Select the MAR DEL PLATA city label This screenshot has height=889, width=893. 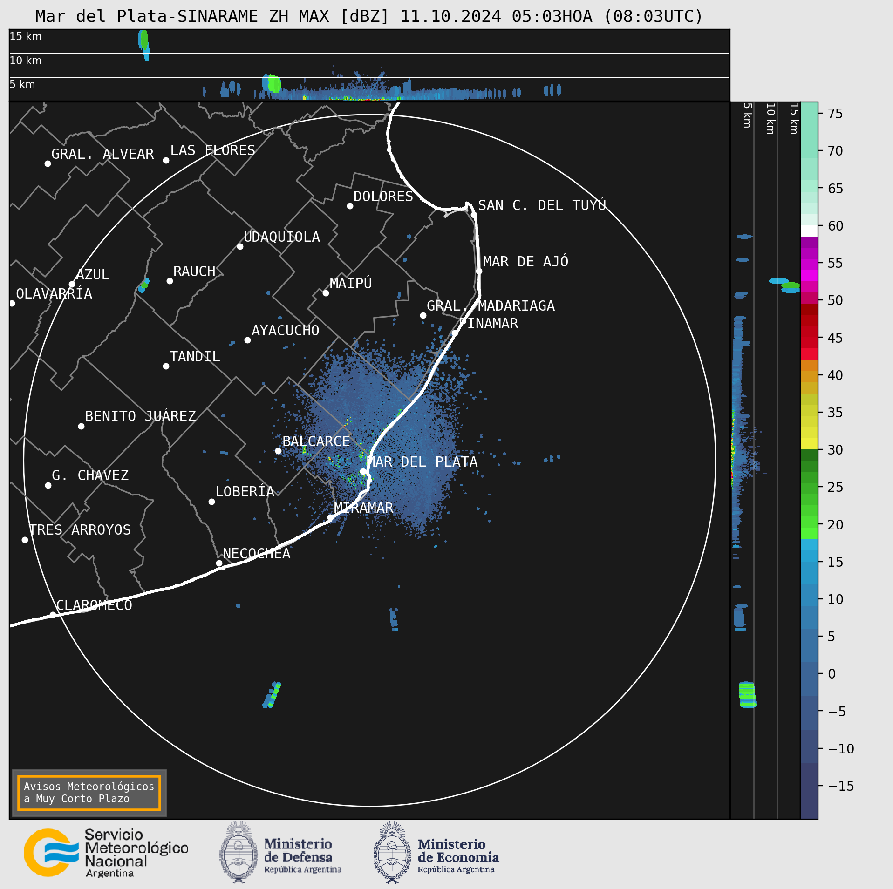(422, 462)
